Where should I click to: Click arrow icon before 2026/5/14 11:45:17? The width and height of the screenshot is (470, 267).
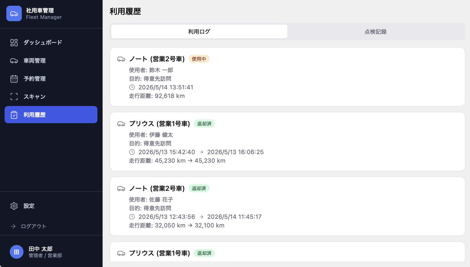(x=201, y=217)
